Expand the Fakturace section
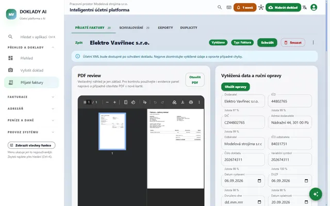330x206 pixels. (31, 97)
